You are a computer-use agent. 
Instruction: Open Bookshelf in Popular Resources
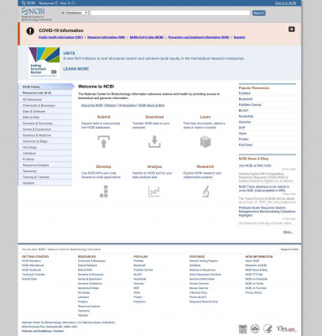(246, 99)
